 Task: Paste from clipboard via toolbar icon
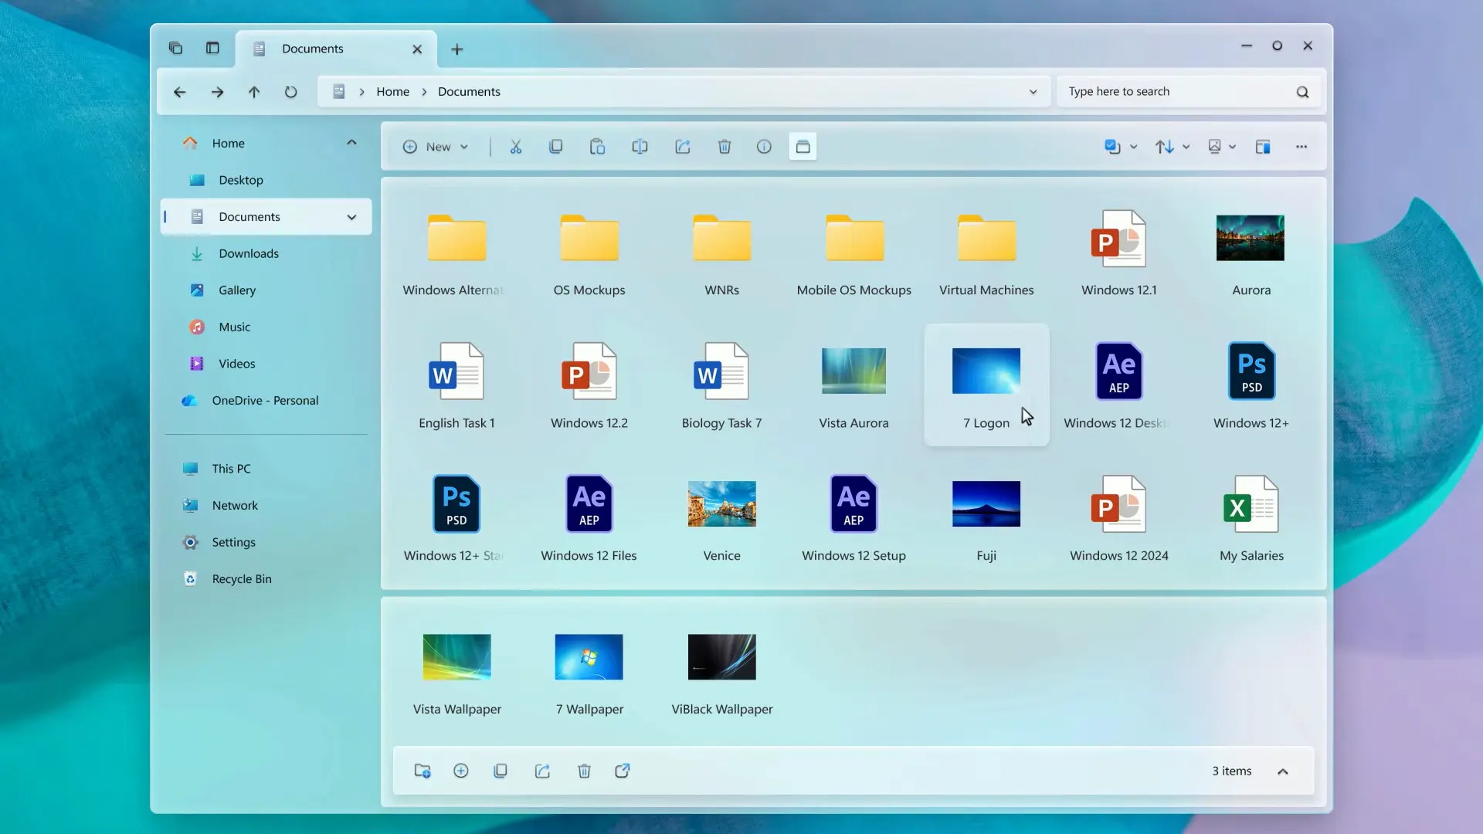click(598, 147)
